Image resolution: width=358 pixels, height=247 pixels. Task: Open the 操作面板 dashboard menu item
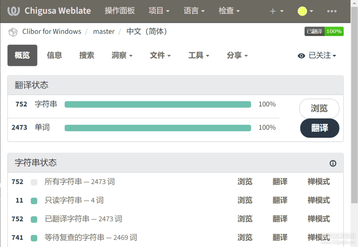[120, 11]
